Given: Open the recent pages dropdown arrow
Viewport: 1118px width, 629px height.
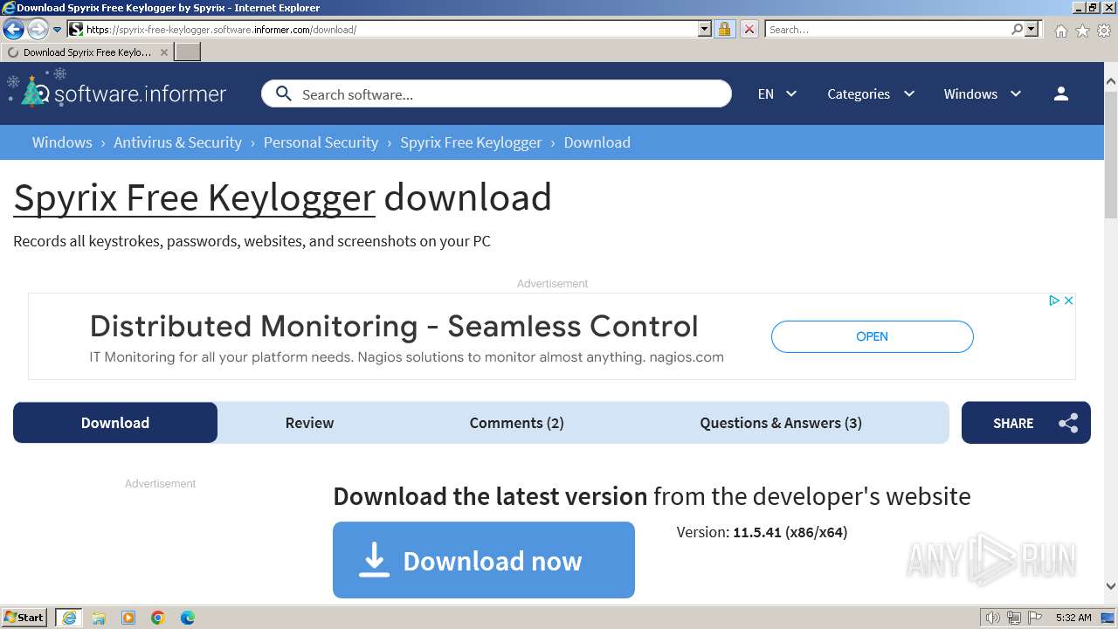Looking at the screenshot, I should 57,30.
